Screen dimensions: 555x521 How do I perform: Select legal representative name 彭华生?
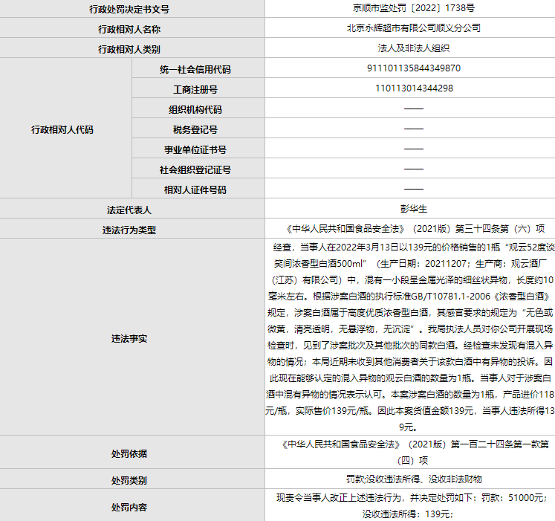[413, 209]
